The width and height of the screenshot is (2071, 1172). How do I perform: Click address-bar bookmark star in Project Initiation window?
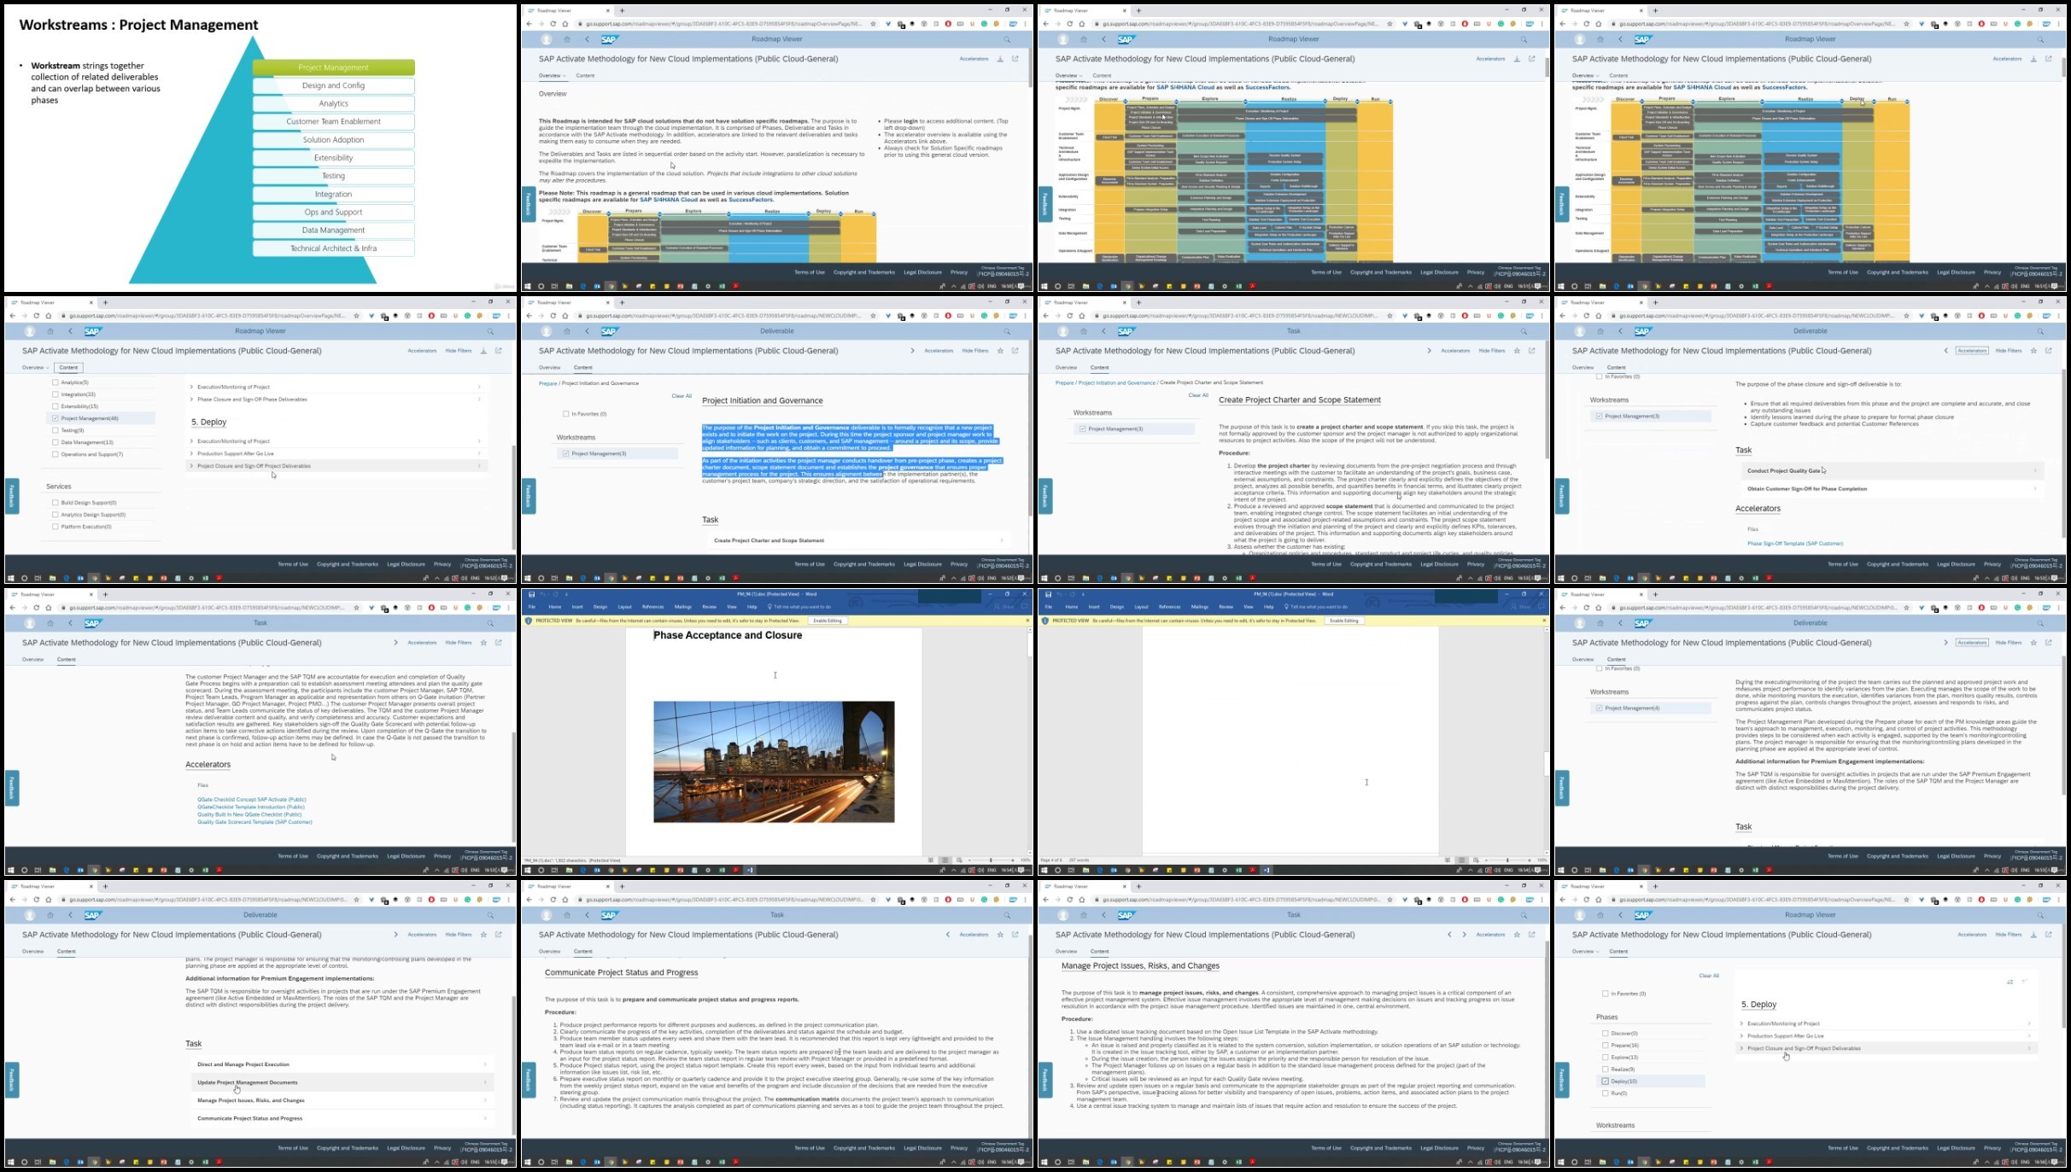coord(873,316)
